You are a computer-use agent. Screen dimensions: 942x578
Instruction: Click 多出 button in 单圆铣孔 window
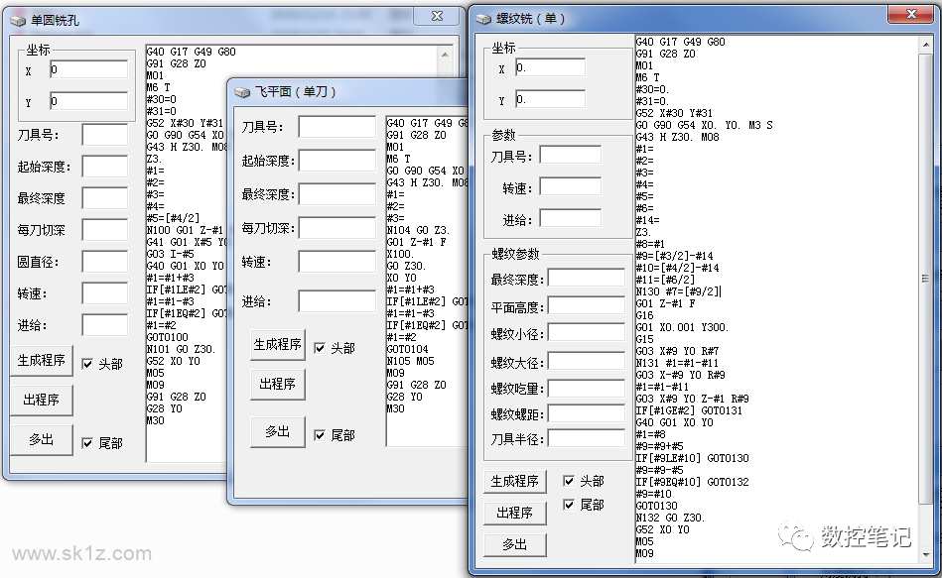click(42, 439)
